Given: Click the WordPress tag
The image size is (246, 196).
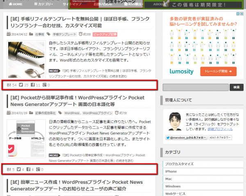Looking at the screenshot, I should click(72, 113).
